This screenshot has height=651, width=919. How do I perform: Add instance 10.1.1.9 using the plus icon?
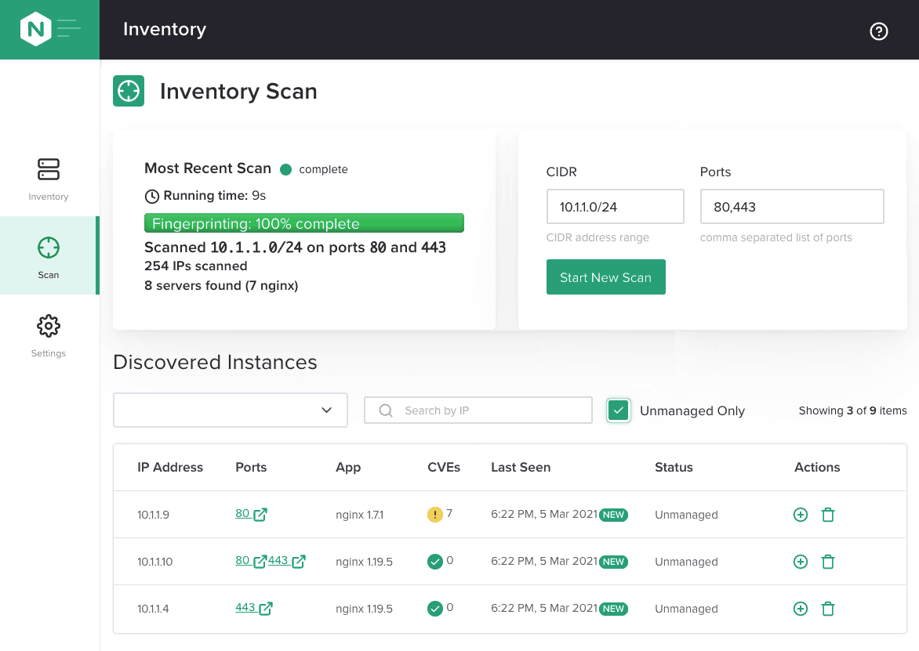[x=800, y=515]
